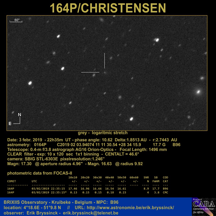Click the horizontal crosshair marker line
The image size is (216, 216).
tap(90, 72)
